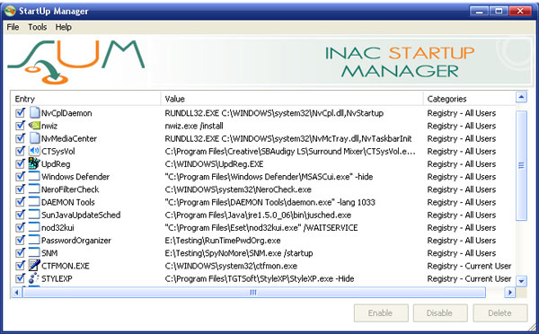Click the jusched.exe path value
This screenshot has width=539, height=334.
pos(258,215)
